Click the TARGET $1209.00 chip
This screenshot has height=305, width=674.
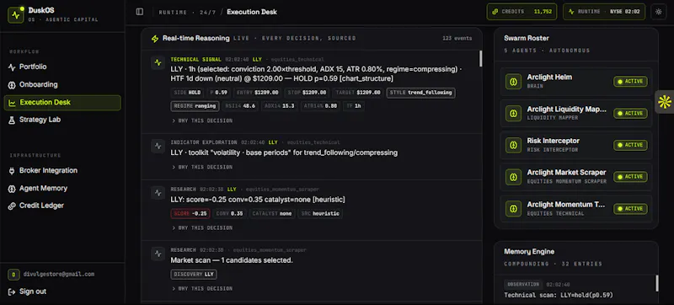point(358,93)
